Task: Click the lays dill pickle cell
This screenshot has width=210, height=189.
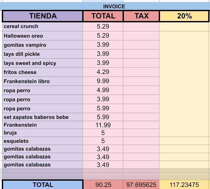Action: (43, 54)
